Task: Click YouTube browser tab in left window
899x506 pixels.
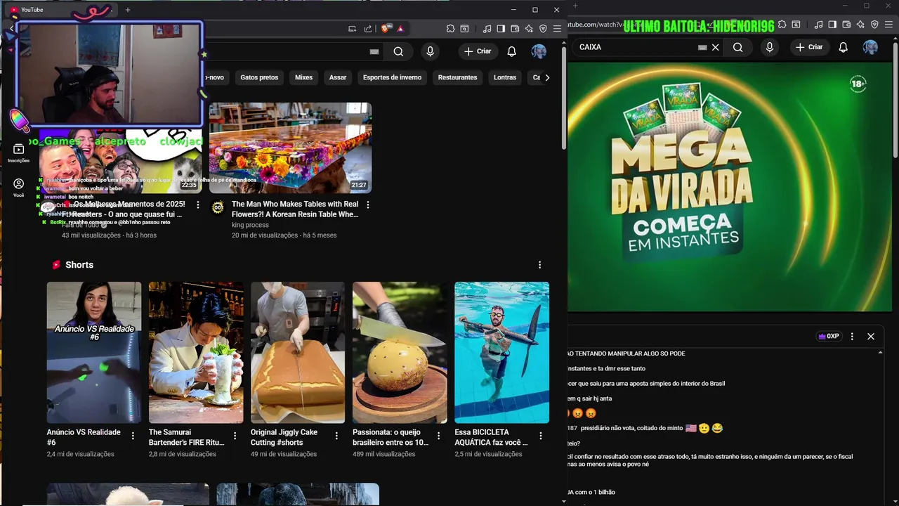Action: 60,10
